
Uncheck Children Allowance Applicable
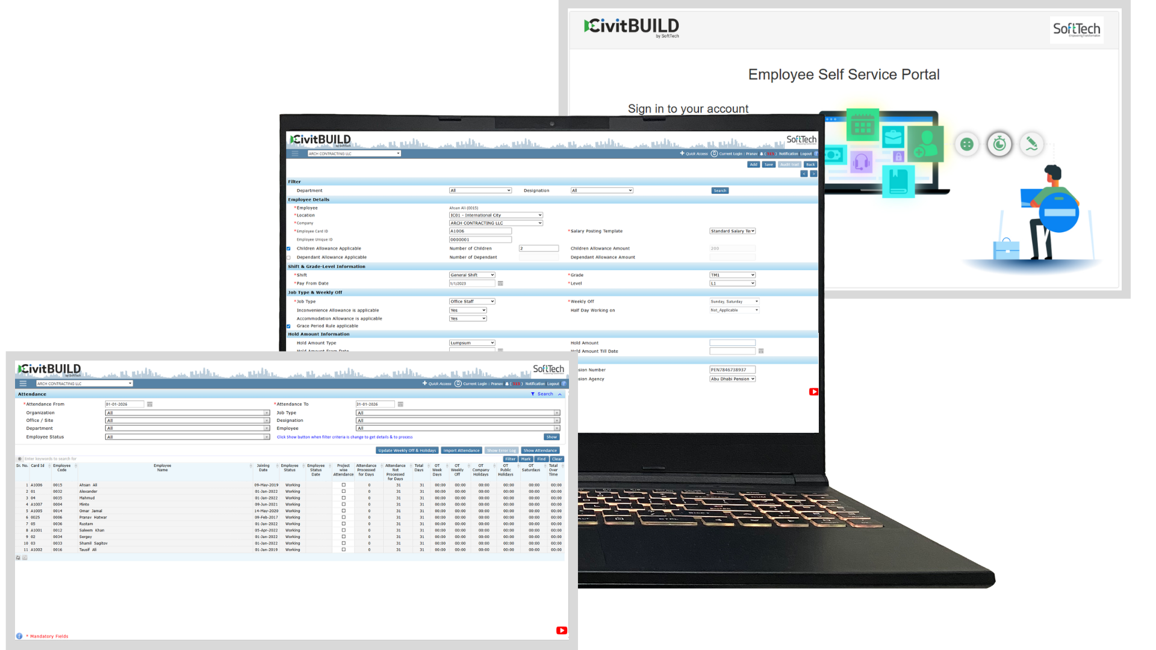288,248
